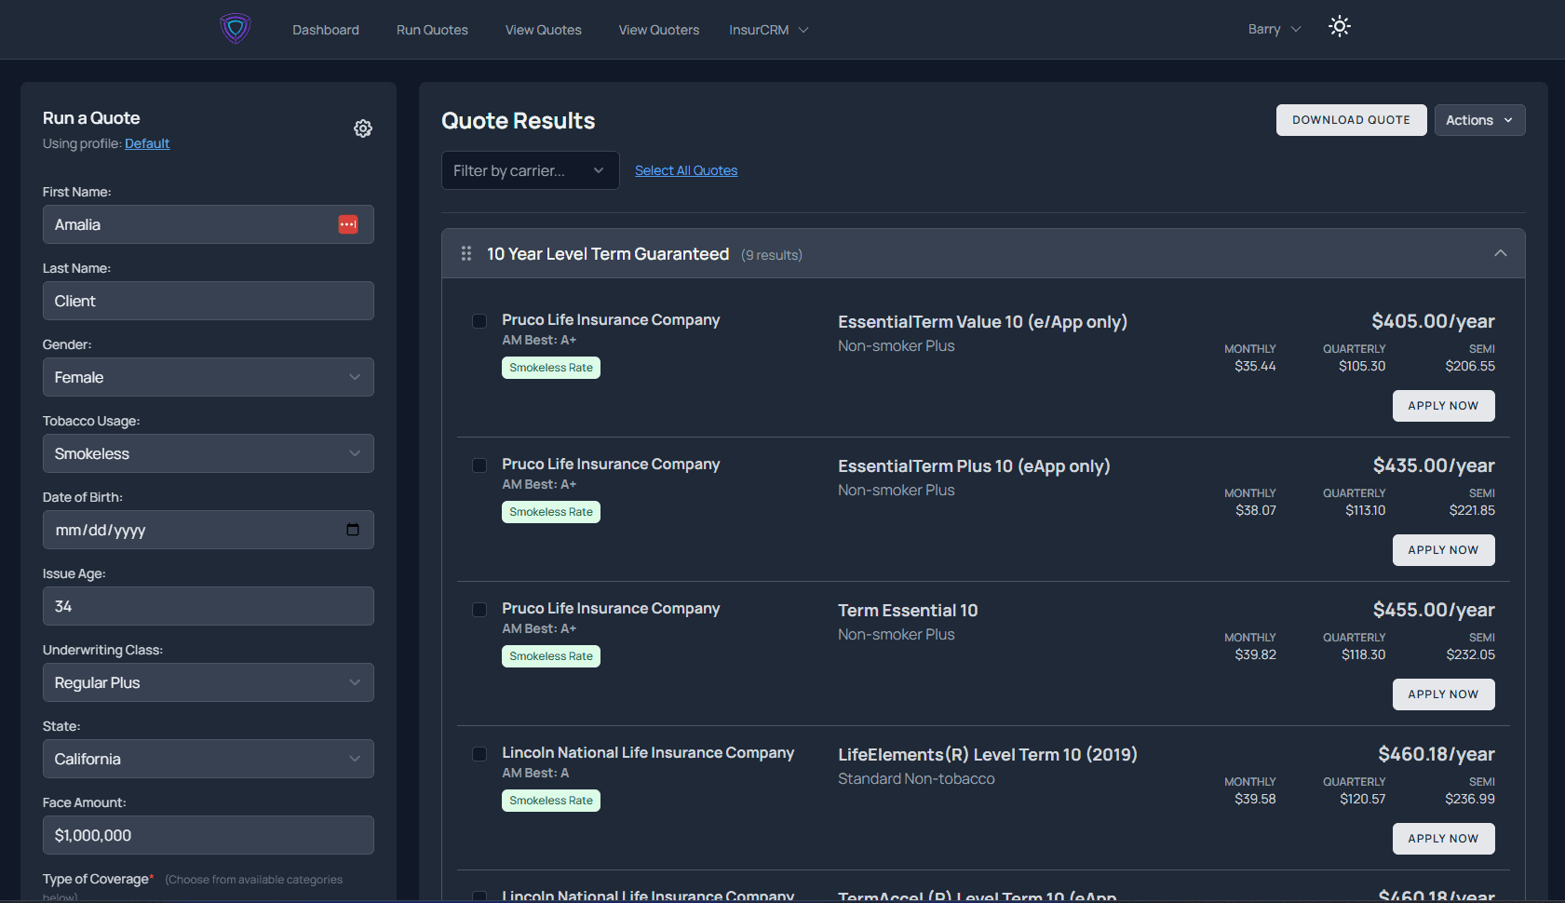Expand the InsurCRM menu
Image resolution: width=1565 pixels, height=903 pixels.
769,30
